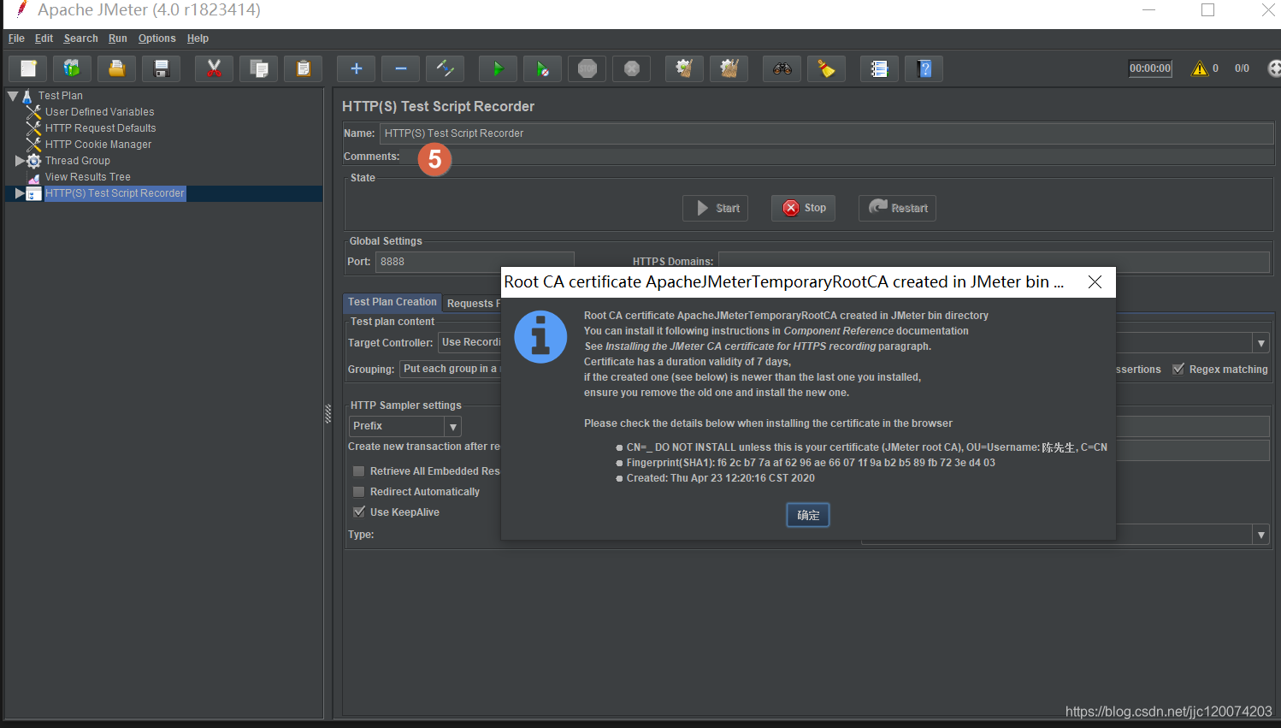Click the Start recorder button
This screenshot has width=1281, height=728.
coord(715,208)
